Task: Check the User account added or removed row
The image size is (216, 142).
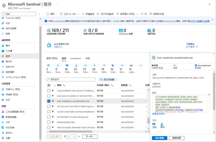Action: click(x=49, y=96)
